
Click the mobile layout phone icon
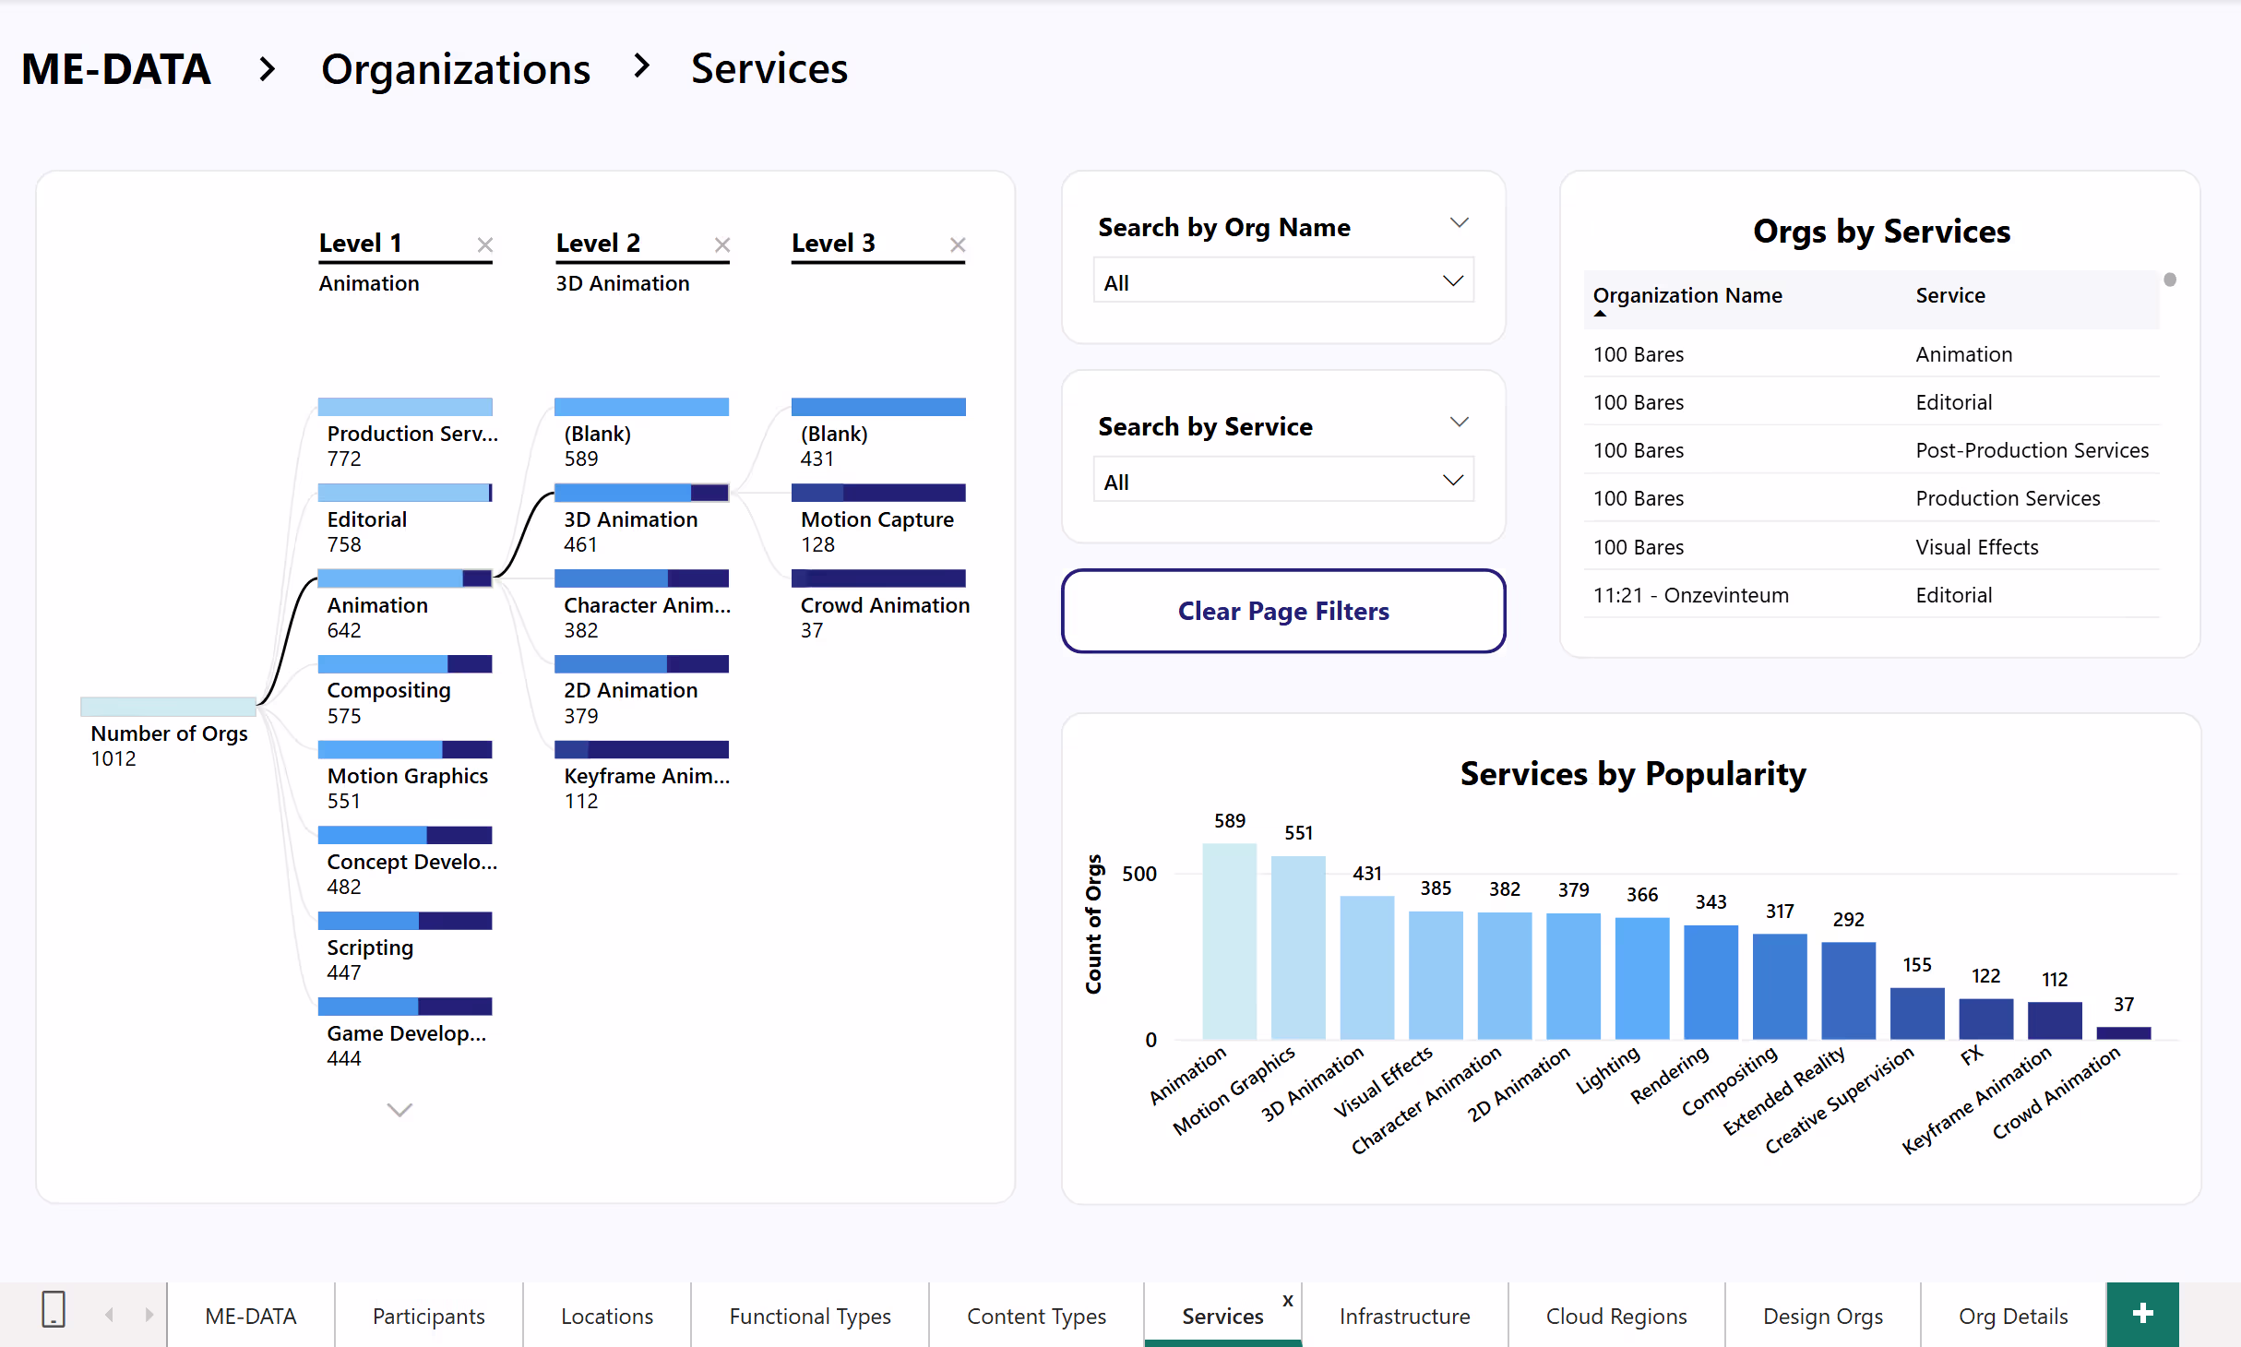pos(54,1310)
